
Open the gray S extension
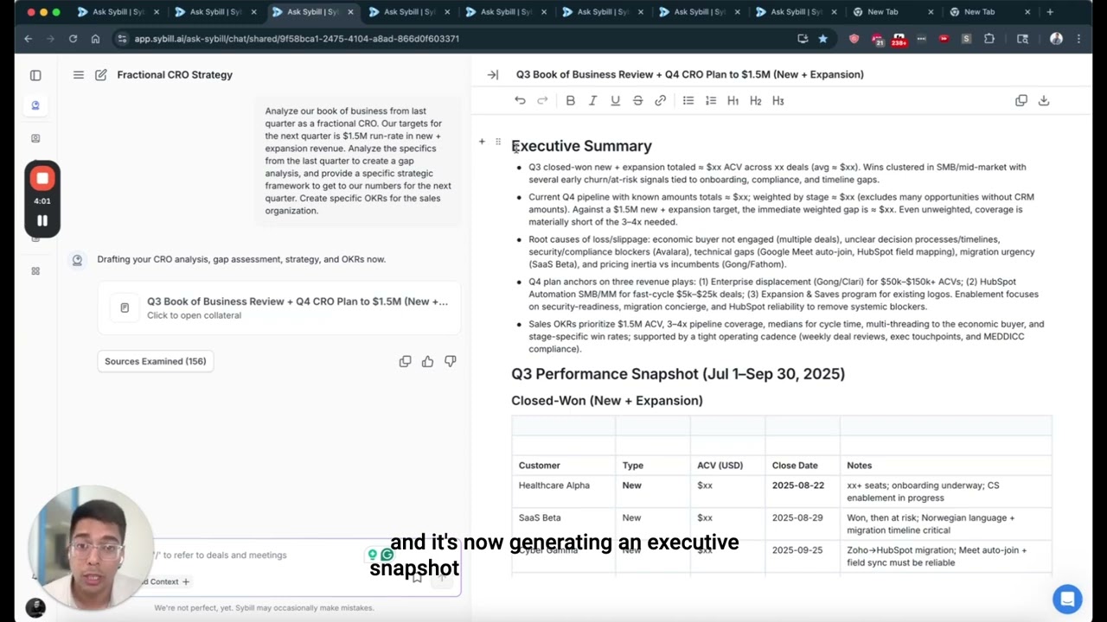tap(966, 39)
